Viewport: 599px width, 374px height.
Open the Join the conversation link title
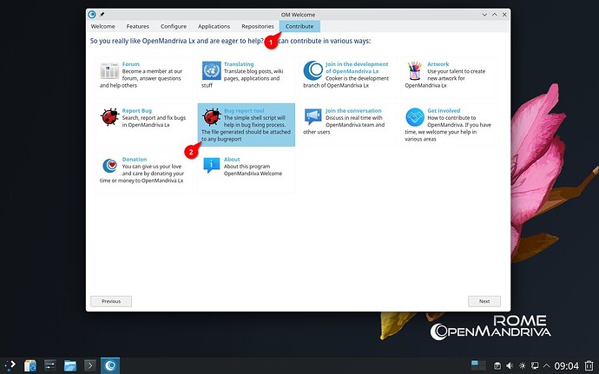353,110
